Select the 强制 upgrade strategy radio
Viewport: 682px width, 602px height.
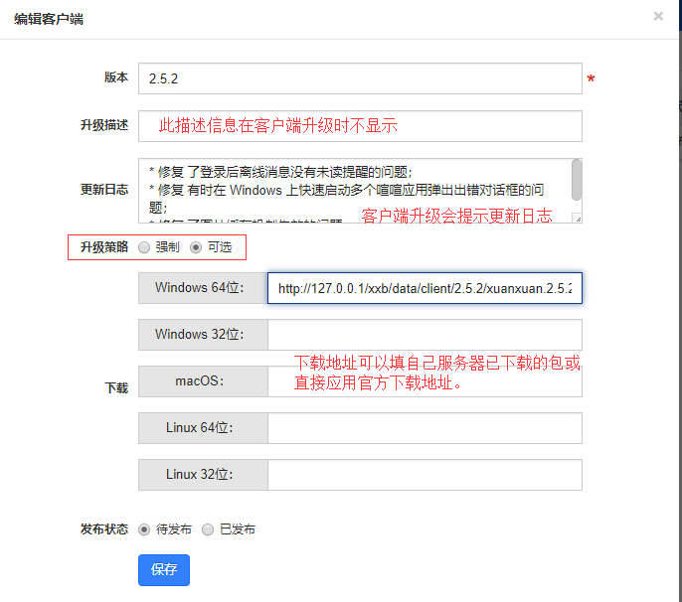pos(145,247)
